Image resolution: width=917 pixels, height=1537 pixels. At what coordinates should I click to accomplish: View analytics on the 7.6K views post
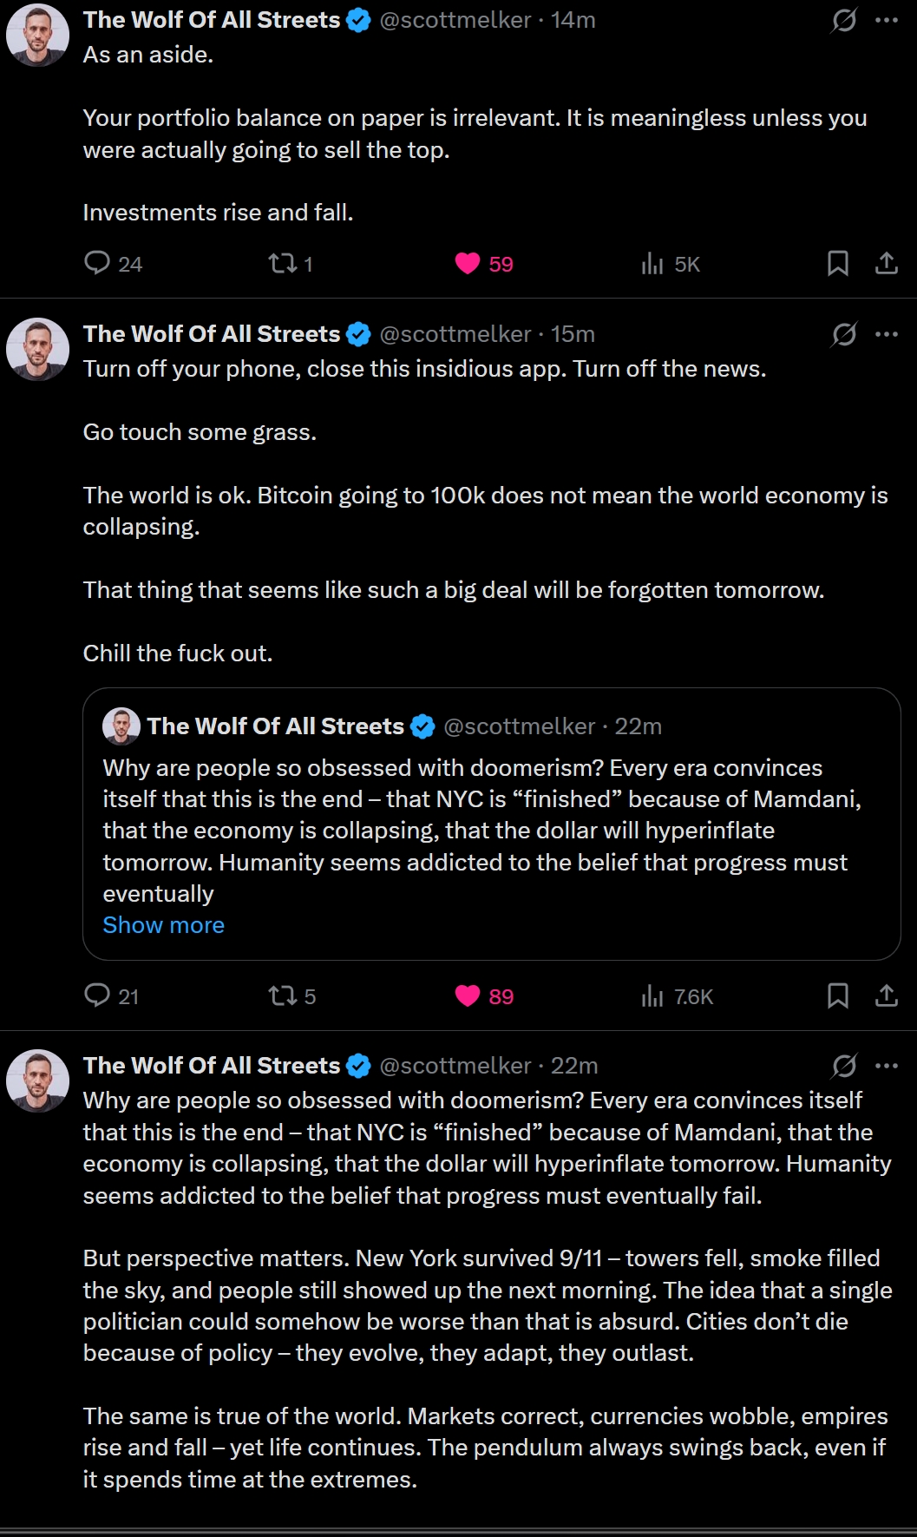[x=652, y=995]
